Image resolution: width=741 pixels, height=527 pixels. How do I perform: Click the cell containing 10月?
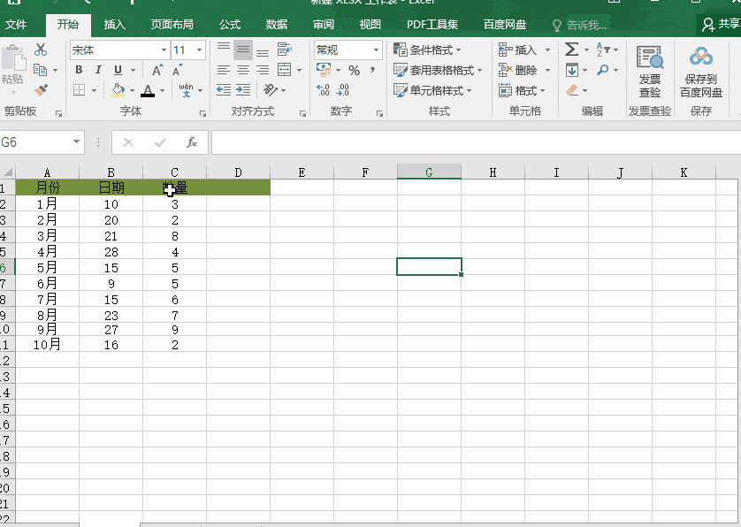[x=47, y=345]
